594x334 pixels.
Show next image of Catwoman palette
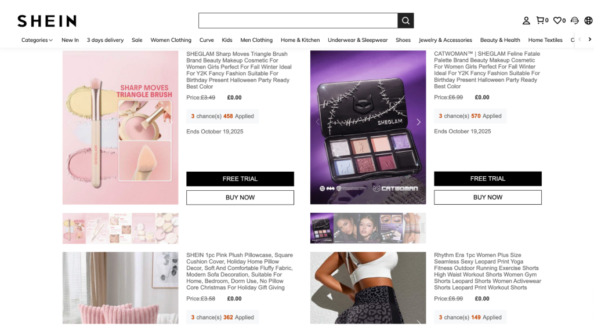[418, 122]
